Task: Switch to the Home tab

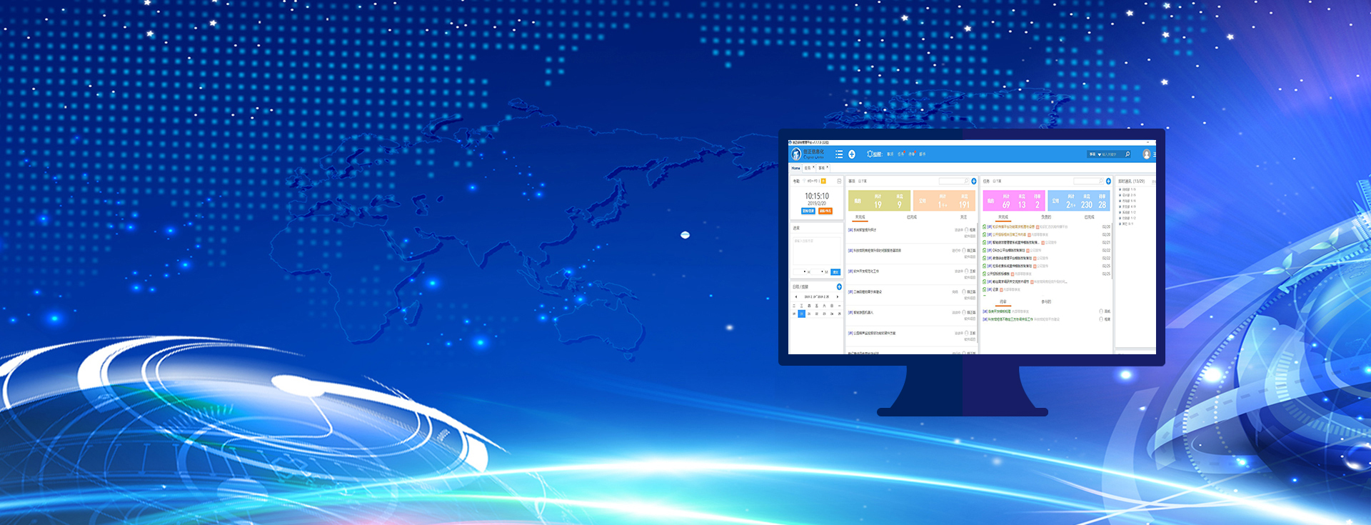Action: (795, 168)
